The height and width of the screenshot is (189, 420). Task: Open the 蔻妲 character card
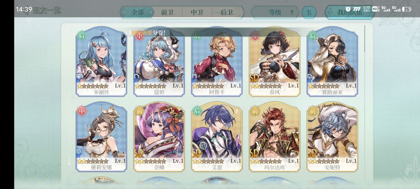click(x=159, y=61)
